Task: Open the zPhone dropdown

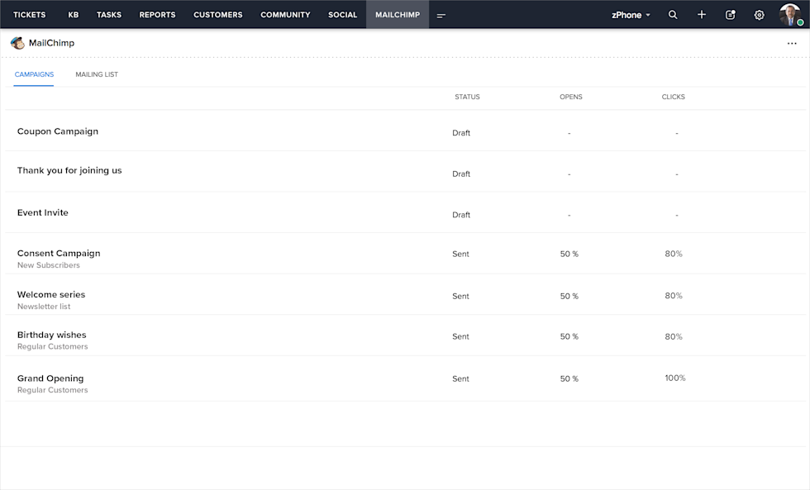Action: tap(631, 14)
